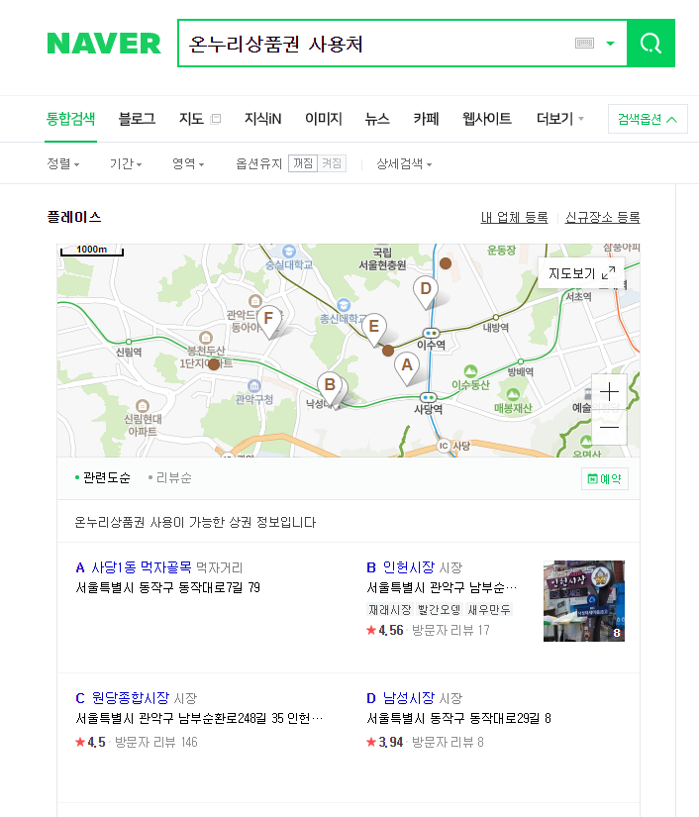Click map marker A
Viewport: 699px width, 817px height.
click(x=407, y=368)
